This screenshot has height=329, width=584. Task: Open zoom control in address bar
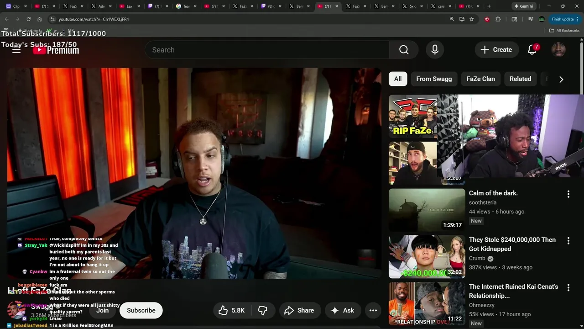[452, 19]
